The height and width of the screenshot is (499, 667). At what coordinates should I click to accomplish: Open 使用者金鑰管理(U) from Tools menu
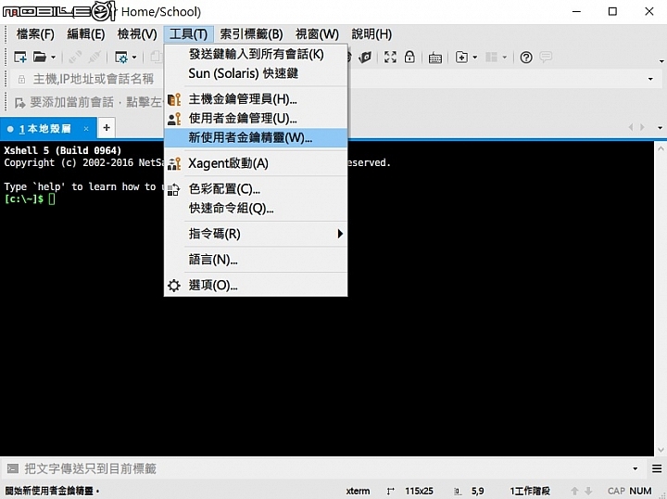click(256, 119)
